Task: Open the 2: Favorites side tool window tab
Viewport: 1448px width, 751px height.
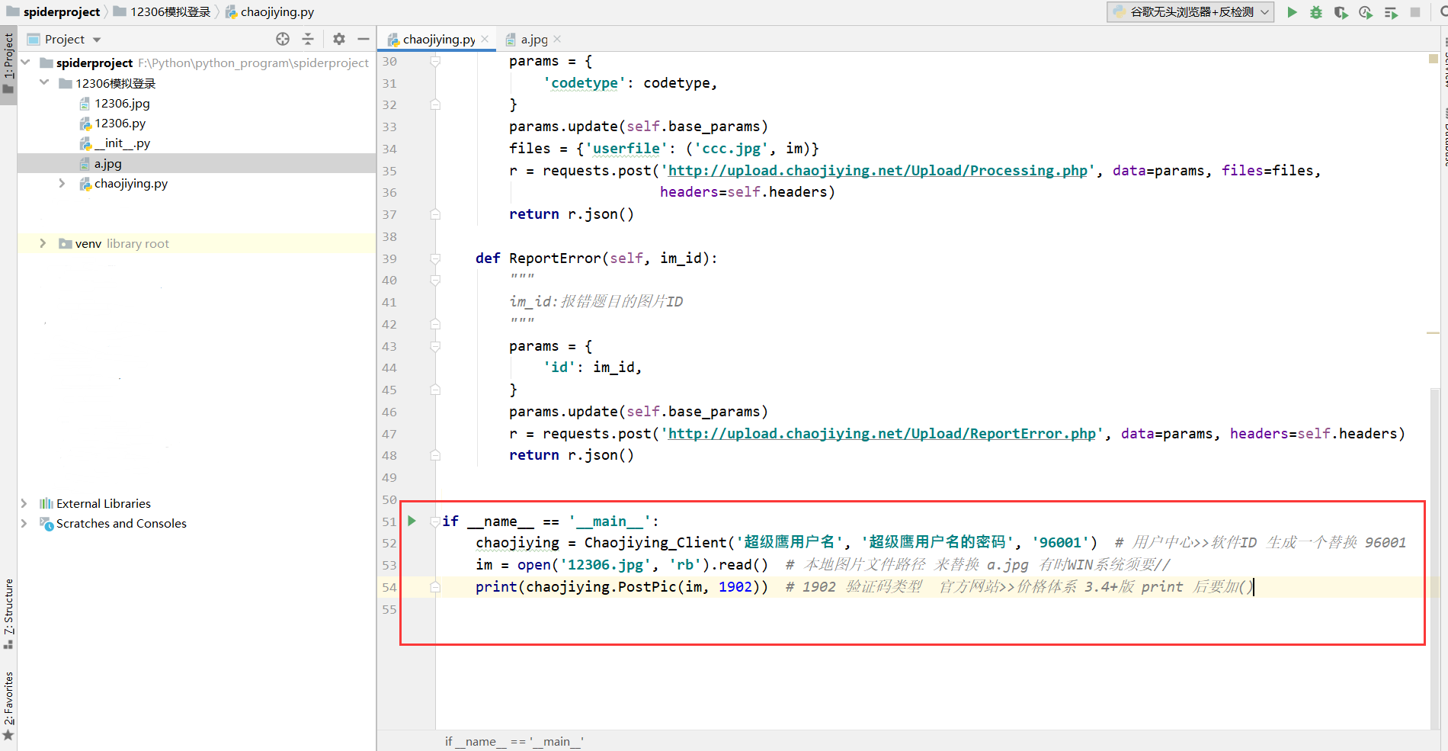Action: 8,705
